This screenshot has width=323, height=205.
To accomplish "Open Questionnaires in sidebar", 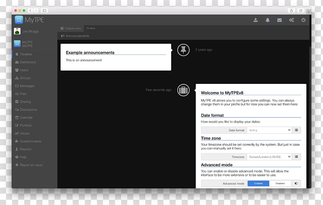I will pyautogui.click(x=28, y=141).
